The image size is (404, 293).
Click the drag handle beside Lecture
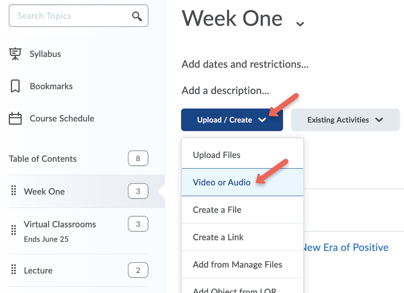(x=14, y=270)
